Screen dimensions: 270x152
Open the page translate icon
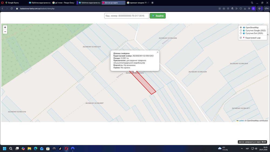tap(232, 8)
